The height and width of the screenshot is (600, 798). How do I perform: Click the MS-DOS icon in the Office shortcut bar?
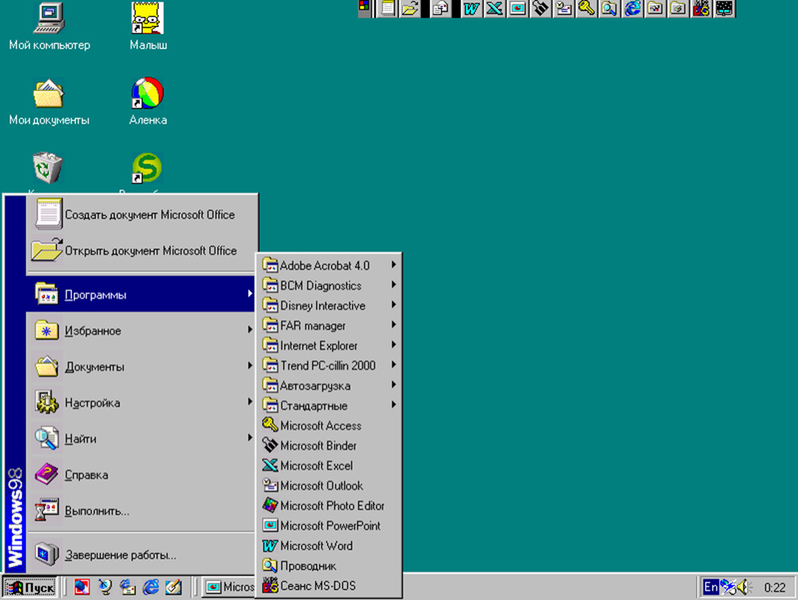702,8
